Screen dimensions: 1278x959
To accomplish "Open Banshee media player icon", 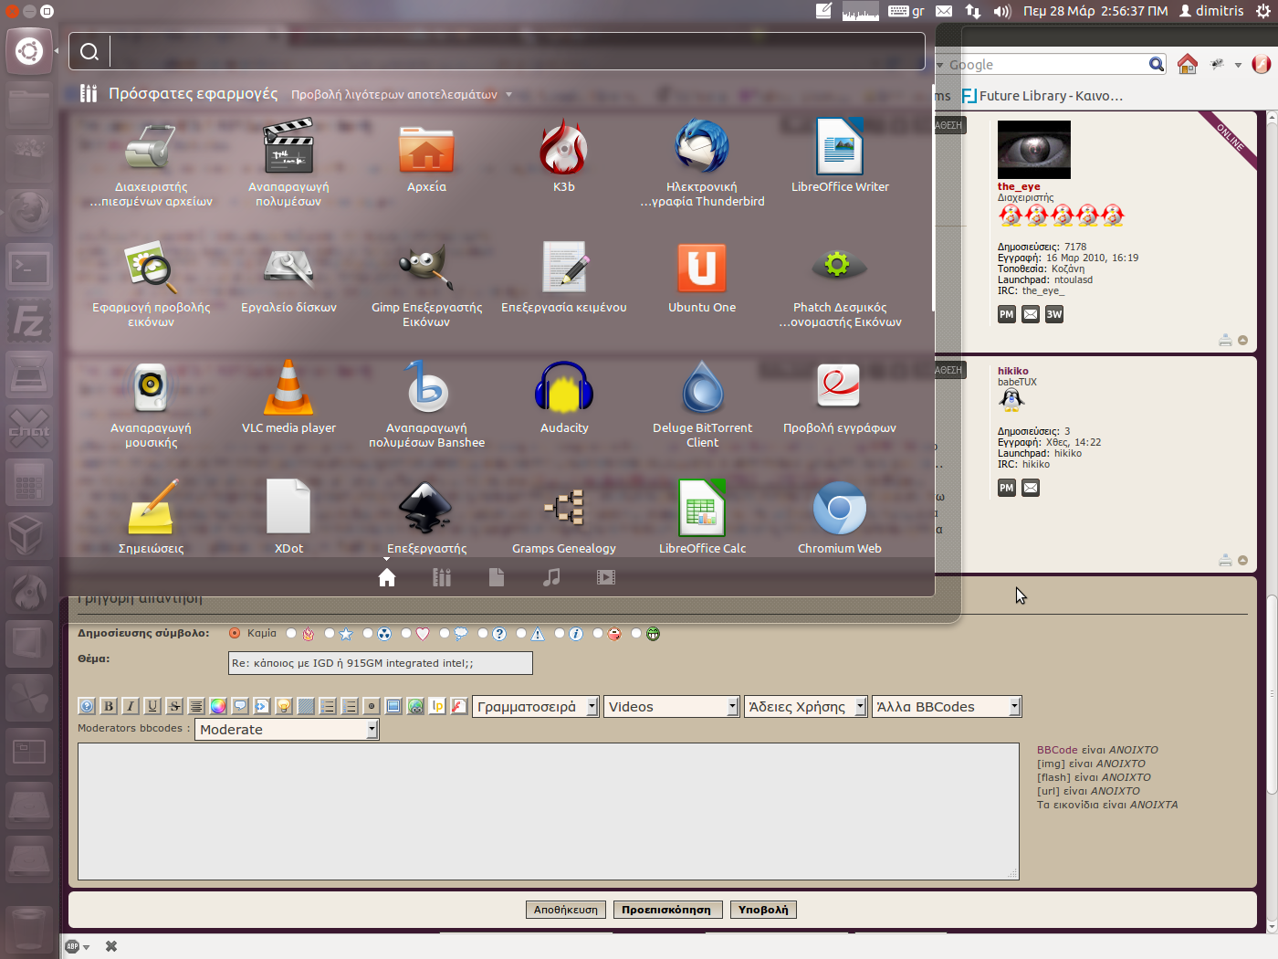I will (426, 387).
